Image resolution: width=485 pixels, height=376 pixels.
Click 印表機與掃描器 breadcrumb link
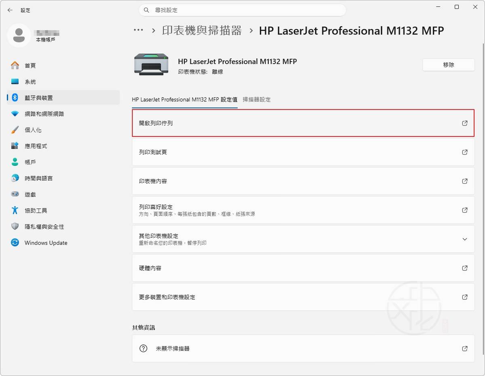click(x=202, y=30)
